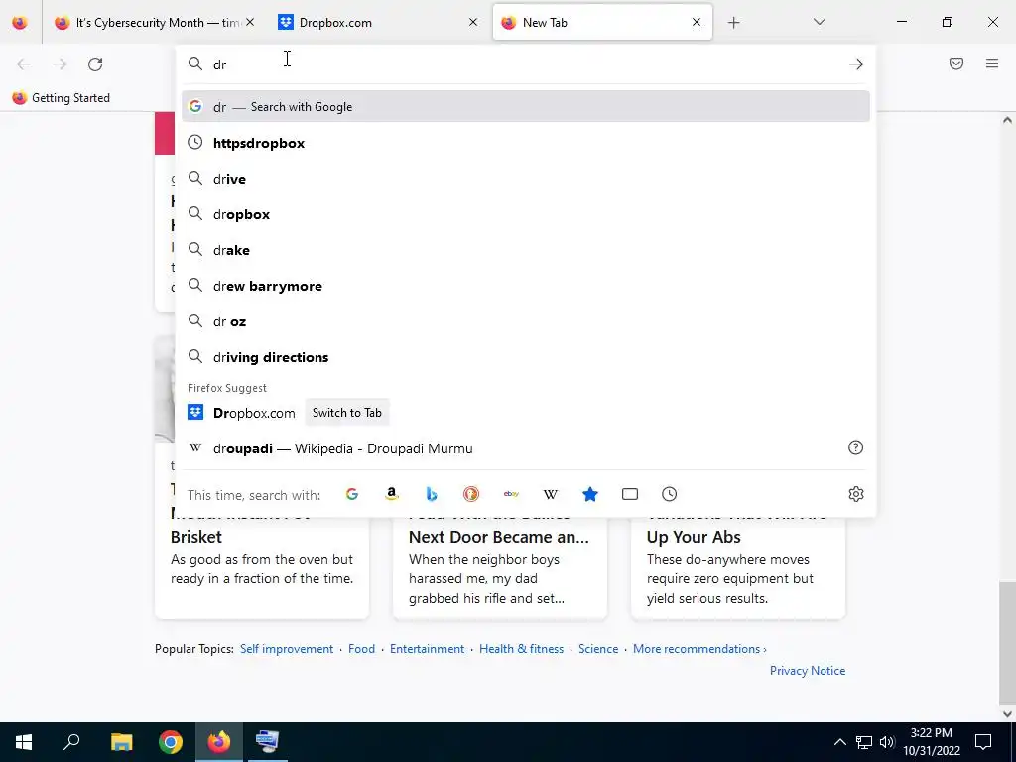Search open tabs with the tabs icon
Viewport: 1016px width, 762px height.
(x=630, y=494)
